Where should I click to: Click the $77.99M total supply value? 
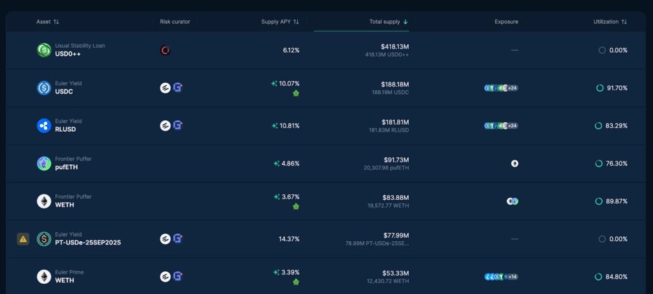(396, 235)
